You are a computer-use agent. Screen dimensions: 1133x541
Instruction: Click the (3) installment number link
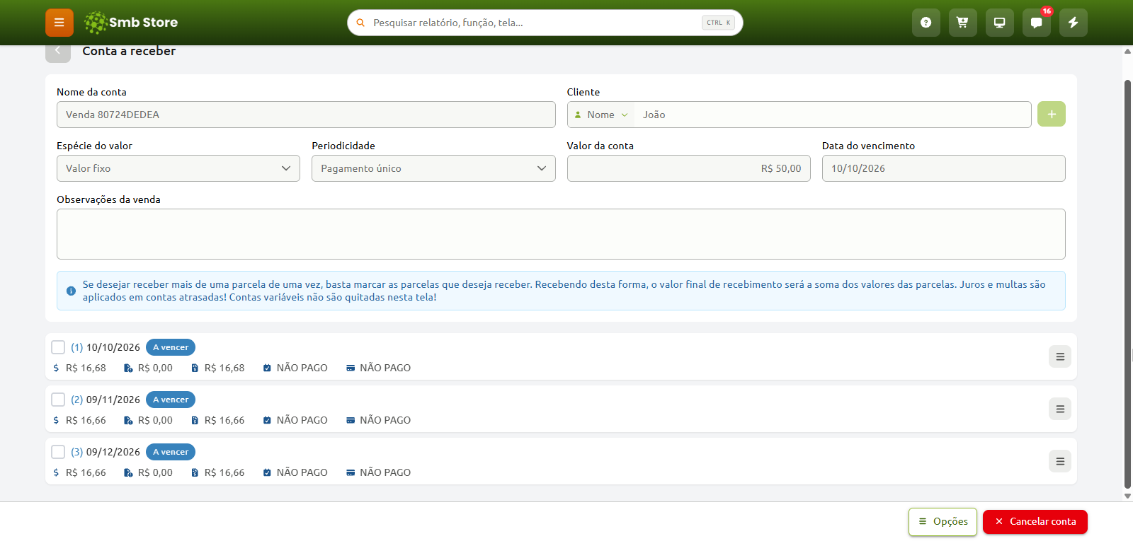coord(76,452)
